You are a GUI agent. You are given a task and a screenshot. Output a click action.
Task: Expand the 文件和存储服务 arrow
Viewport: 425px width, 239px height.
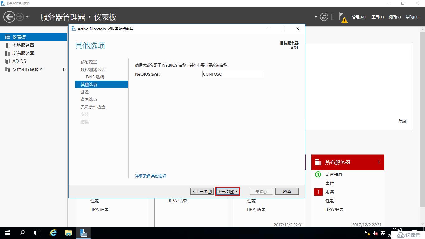pyautogui.click(x=64, y=69)
